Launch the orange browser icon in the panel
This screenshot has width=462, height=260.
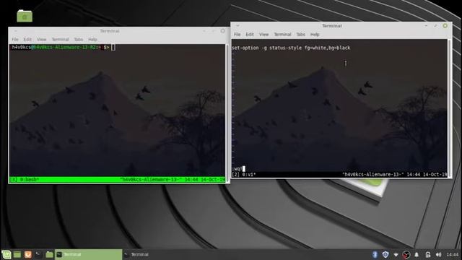point(27,254)
